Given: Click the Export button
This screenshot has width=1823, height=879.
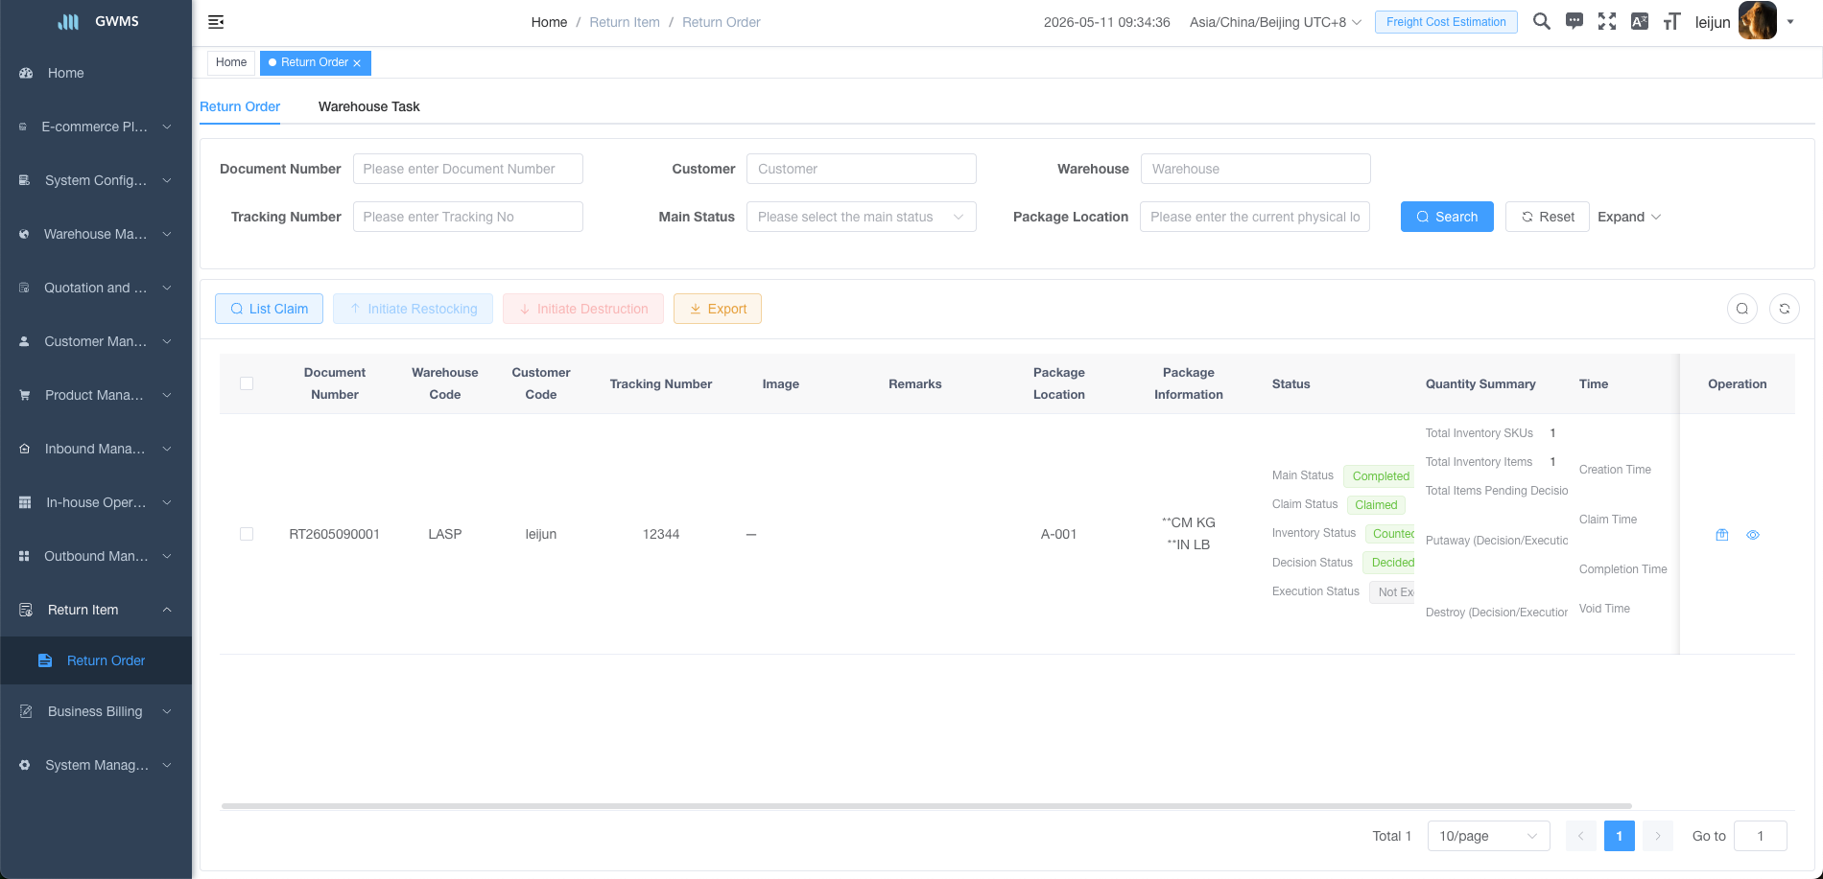Looking at the screenshot, I should [x=718, y=309].
